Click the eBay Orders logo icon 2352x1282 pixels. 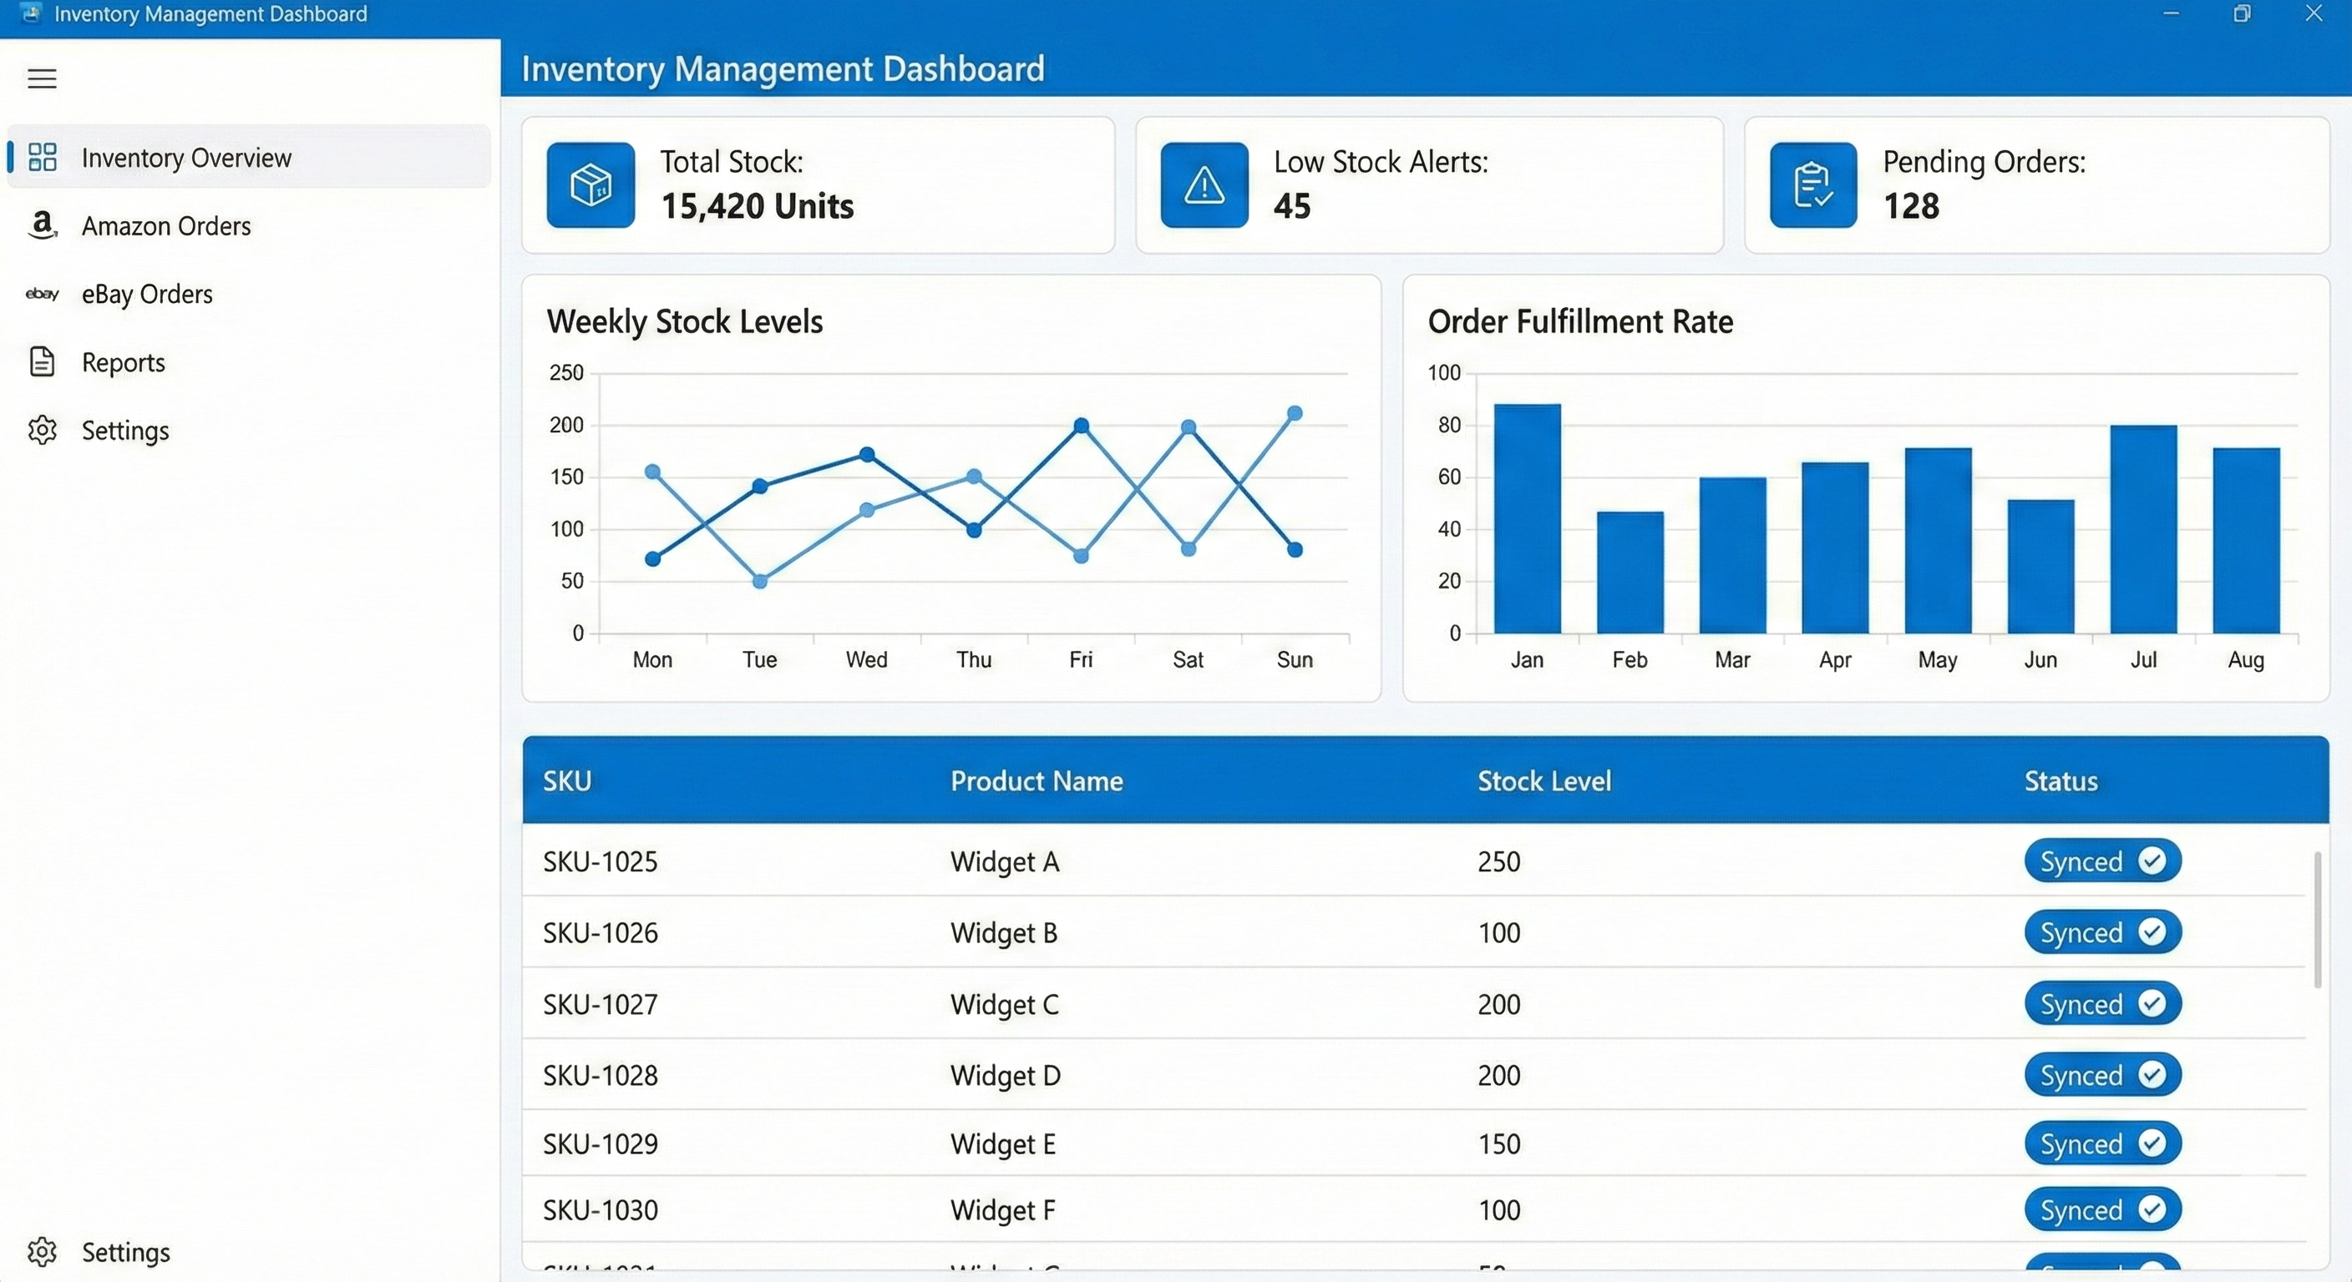click(x=42, y=294)
